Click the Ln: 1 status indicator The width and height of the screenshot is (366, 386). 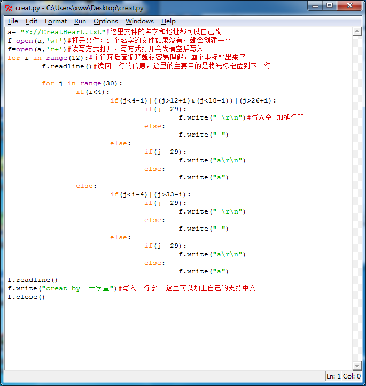pyautogui.click(x=333, y=376)
